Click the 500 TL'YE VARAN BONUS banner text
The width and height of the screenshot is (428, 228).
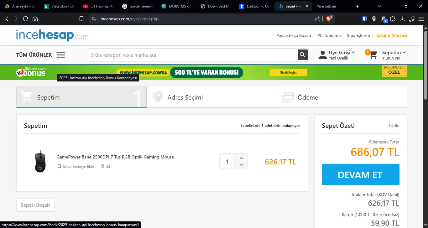click(x=207, y=73)
